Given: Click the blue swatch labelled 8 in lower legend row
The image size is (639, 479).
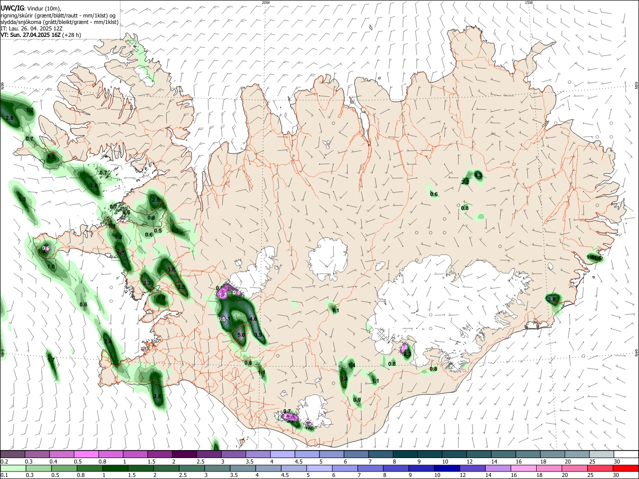Looking at the screenshot, I should coord(396,468).
